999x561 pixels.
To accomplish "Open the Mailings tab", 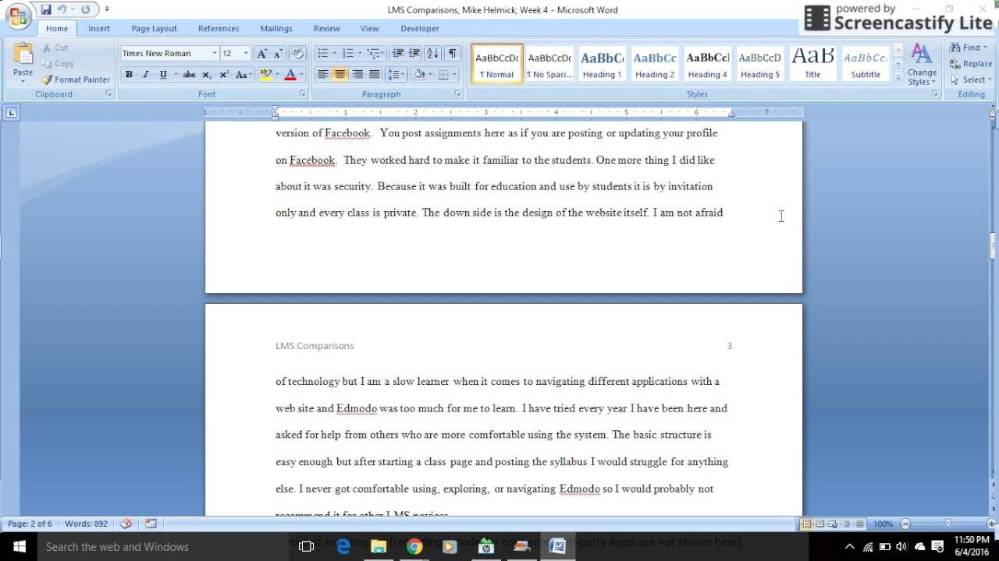I will [x=276, y=28].
